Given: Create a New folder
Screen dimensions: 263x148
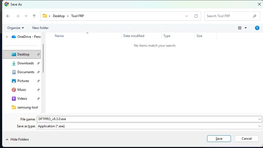Looking at the screenshot, I should pyautogui.click(x=40, y=28).
